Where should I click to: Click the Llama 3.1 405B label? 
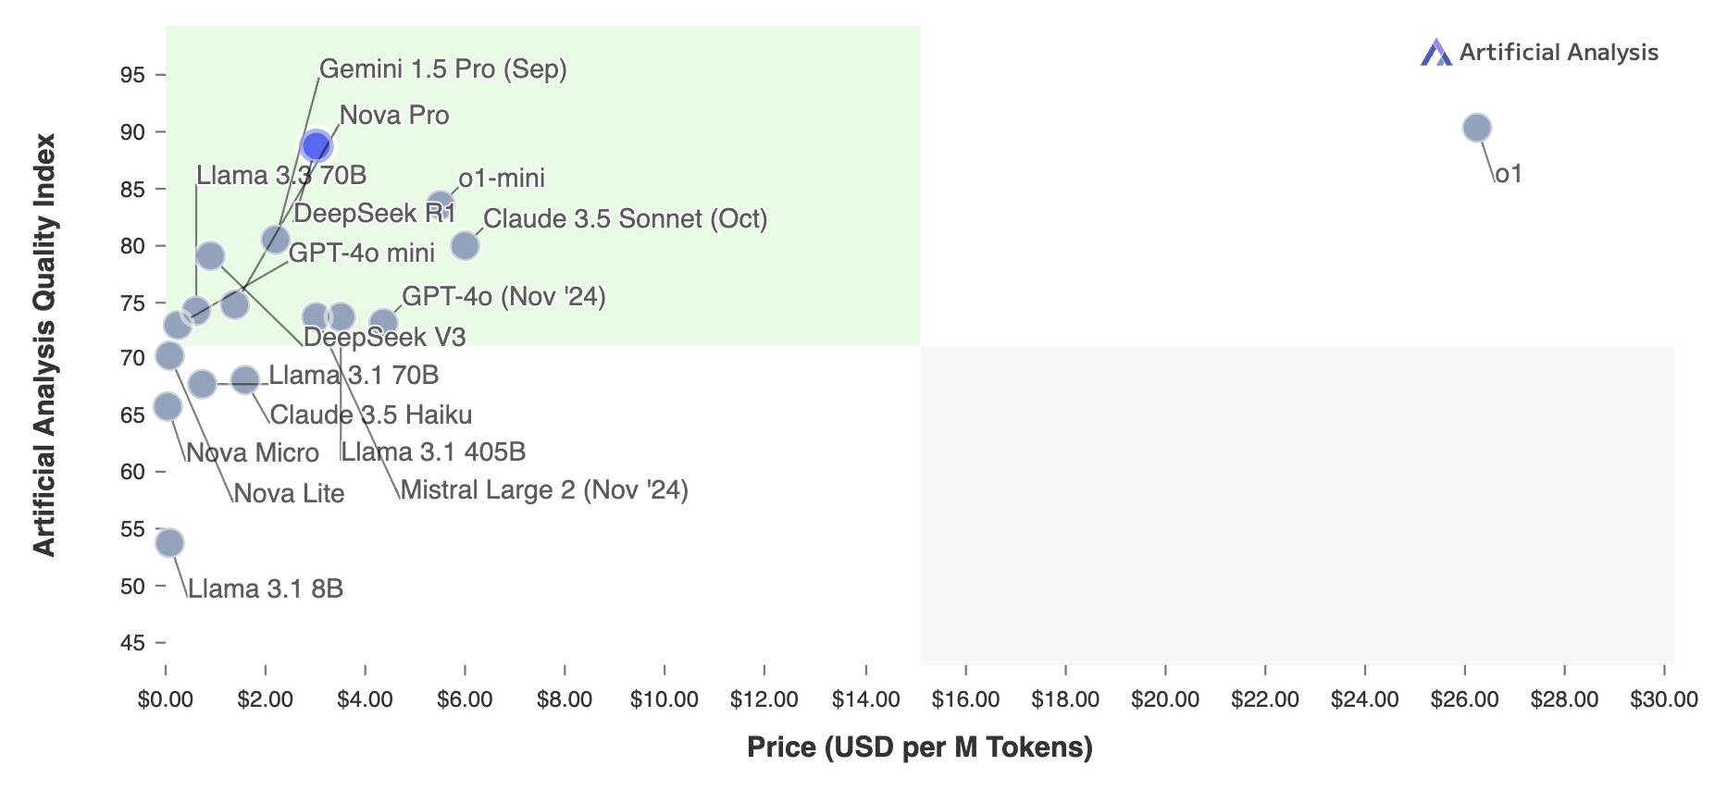point(433,451)
